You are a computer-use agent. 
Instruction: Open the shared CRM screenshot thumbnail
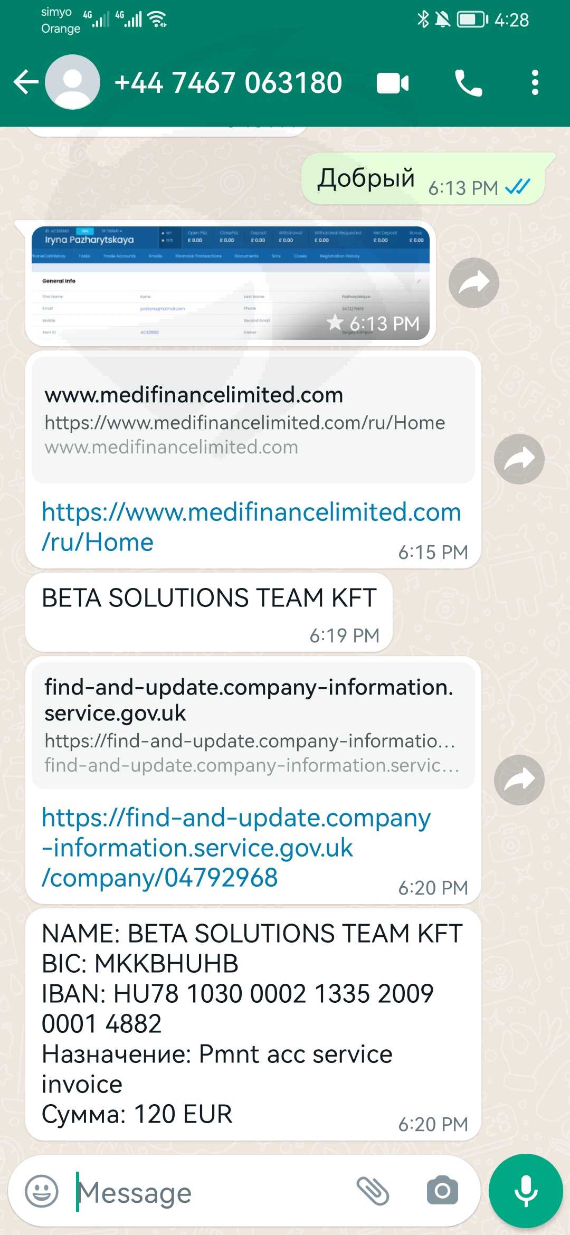click(x=231, y=283)
